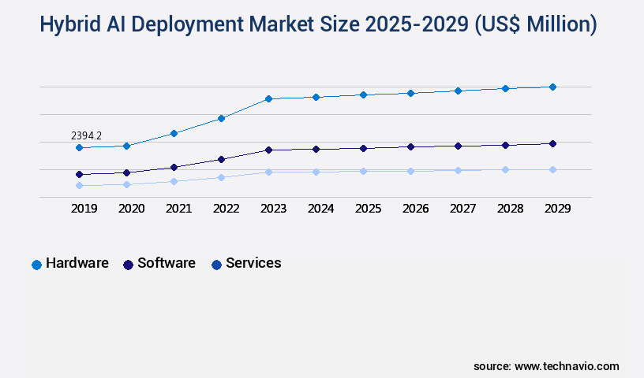Toggle Software series via its legend label
This screenshot has height=378, width=644.
pos(166,264)
